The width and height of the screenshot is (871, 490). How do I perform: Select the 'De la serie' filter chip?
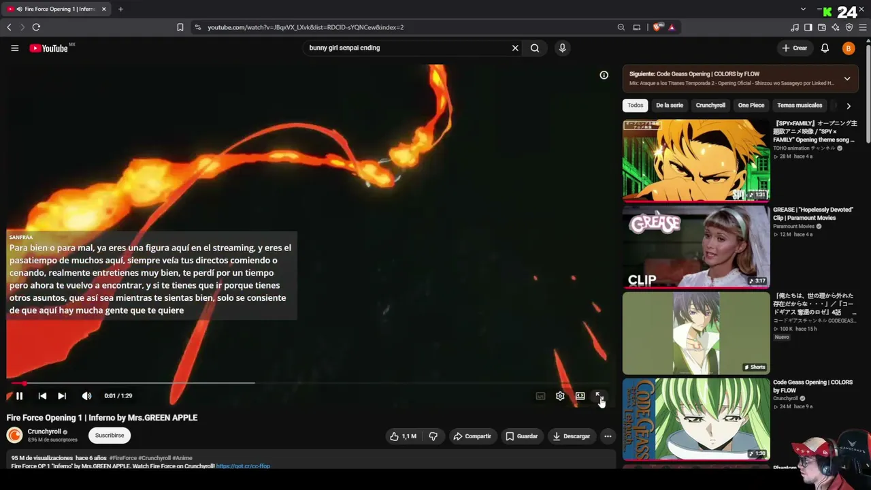(670, 105)
